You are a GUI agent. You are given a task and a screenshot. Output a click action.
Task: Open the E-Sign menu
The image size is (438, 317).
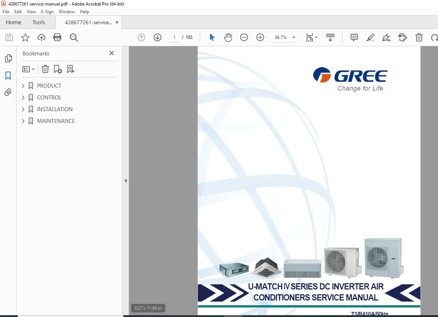coord(47,12)
